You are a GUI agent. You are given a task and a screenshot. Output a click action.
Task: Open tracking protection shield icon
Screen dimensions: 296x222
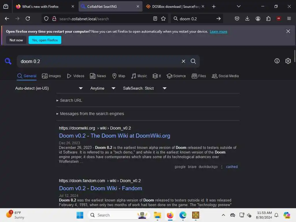coord(46,18)
